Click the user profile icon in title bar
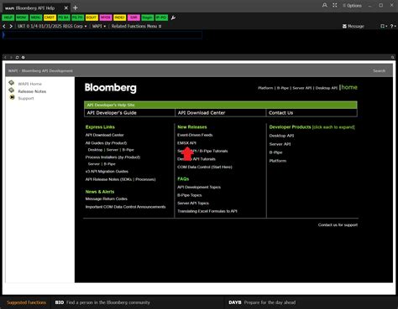 325,5
